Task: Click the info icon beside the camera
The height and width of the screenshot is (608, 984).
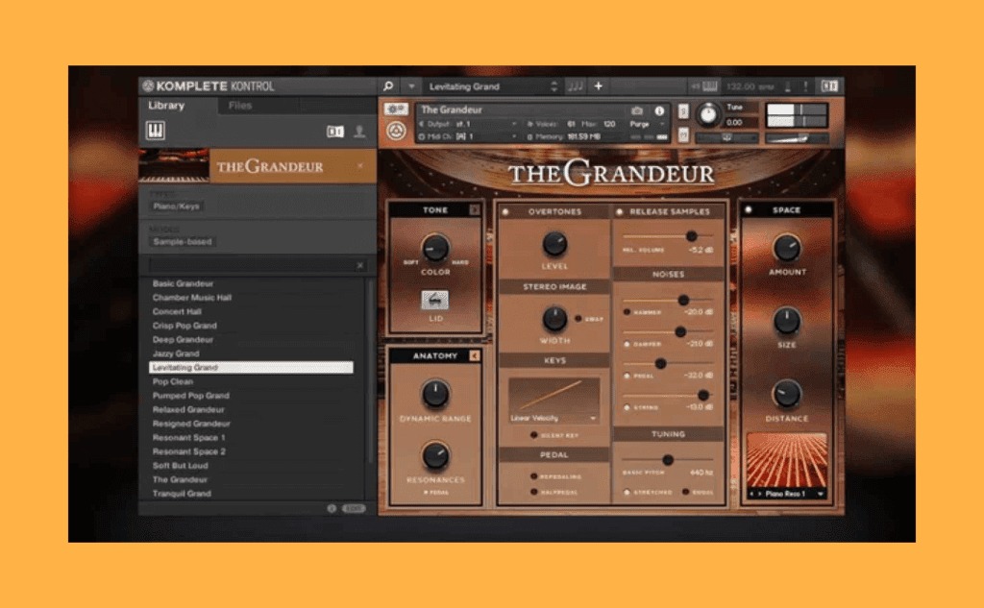Action: tap(659, 110)
